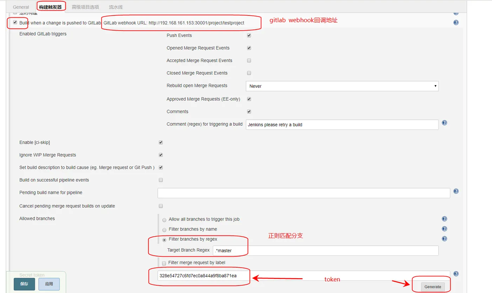Open Rebuild open Merge Requests dropdown
Screen dimensions: 492x293
click(x=342, y=86)
